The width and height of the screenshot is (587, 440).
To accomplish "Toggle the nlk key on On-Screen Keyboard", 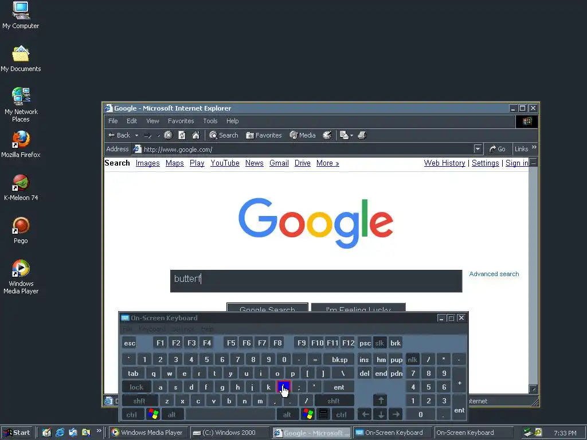I will coord(413,360).
